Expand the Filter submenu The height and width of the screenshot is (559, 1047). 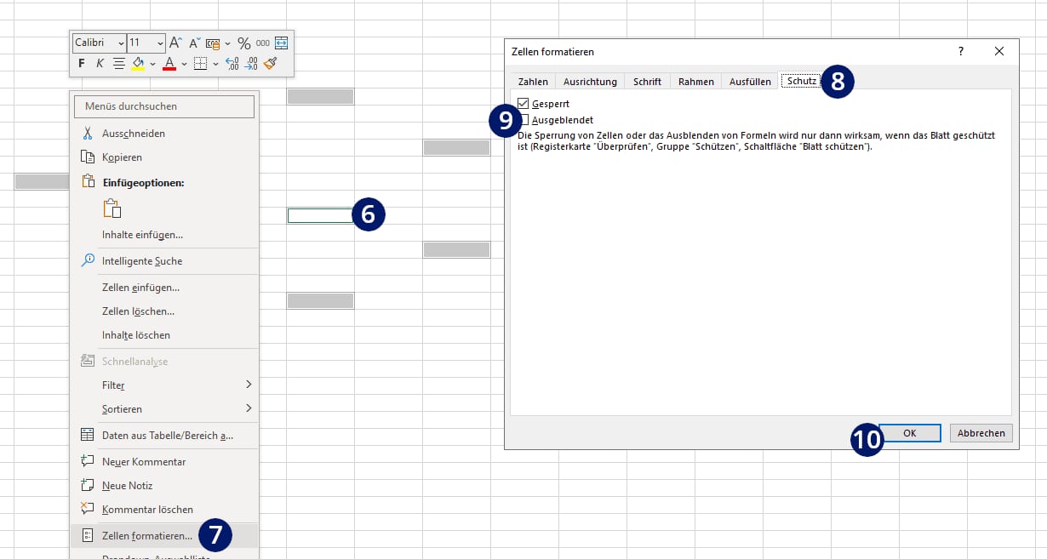click(x=164, y=385)
